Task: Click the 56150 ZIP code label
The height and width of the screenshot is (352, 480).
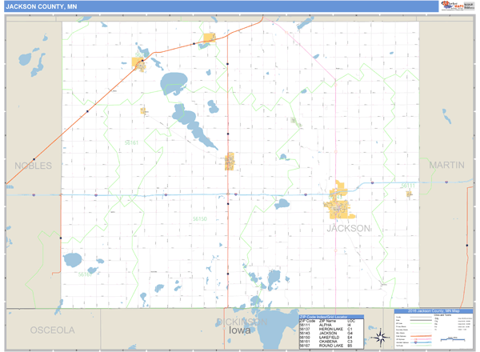Action: (x=199, y=218)
